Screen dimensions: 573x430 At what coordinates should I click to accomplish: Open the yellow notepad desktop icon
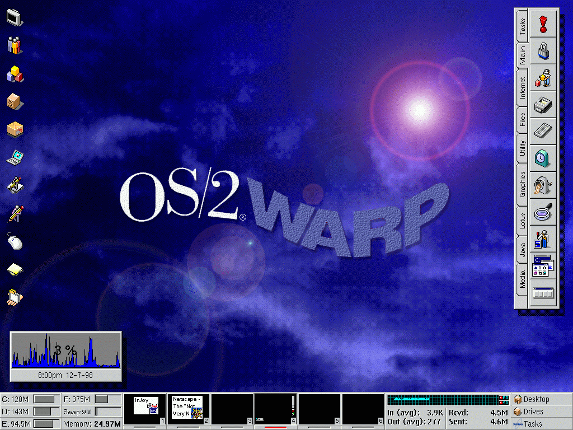pyautogui.click(x=15, y=269)
